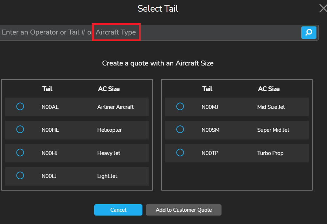Choose the N00HE Helicopter radio button
This screenshot has width=327, height=224.
click(x=20, y=129)
